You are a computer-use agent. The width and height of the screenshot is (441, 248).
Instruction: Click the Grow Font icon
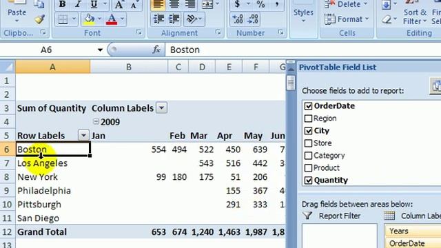tap(119, 5)
